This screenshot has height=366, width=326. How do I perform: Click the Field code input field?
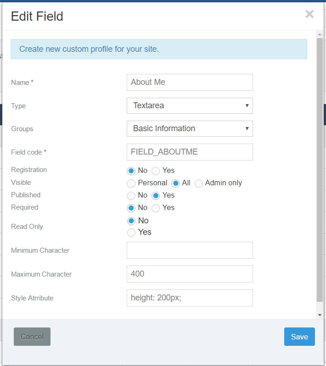(190, 152)
